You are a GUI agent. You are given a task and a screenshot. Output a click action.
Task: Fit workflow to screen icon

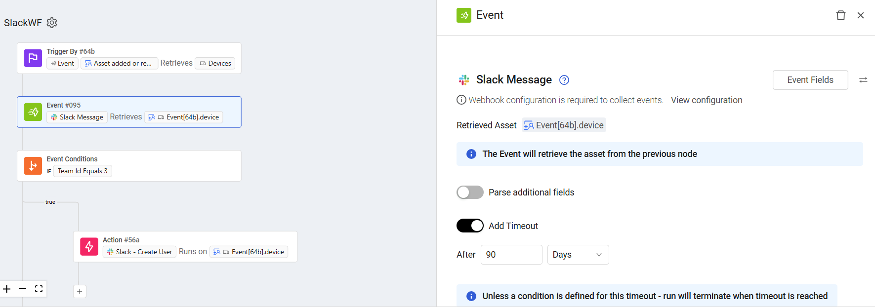point(39,289)
